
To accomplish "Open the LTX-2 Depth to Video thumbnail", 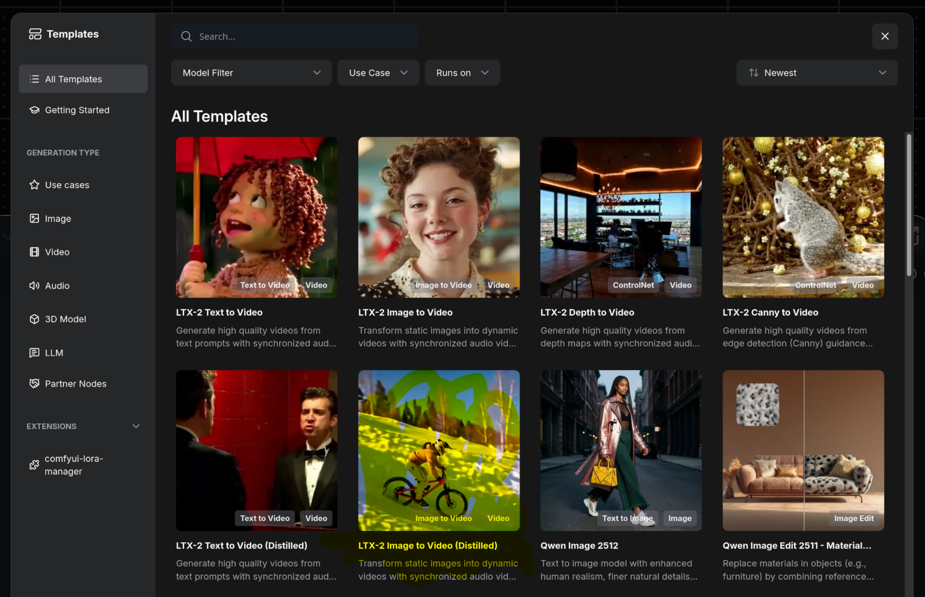I will click(x=621, y=217).
